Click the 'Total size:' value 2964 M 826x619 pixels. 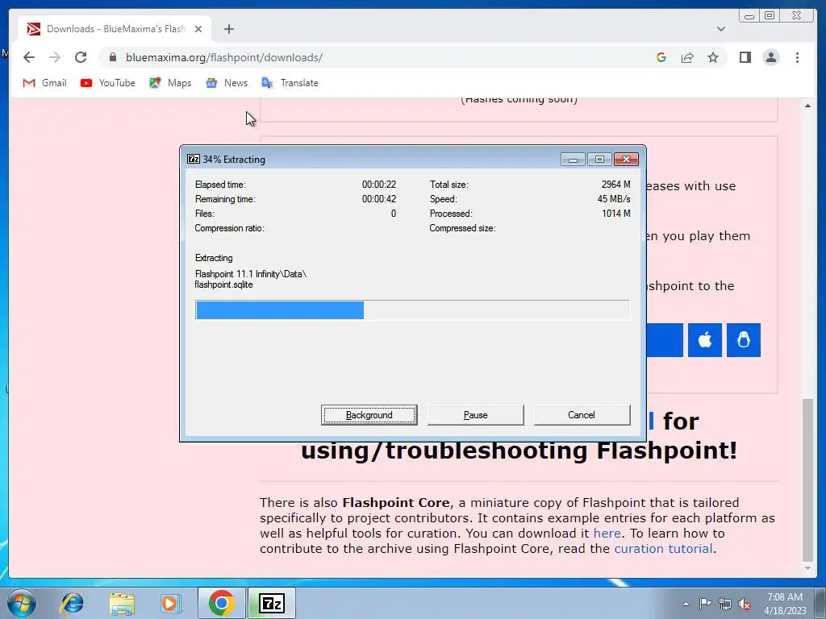click(615, 185)
